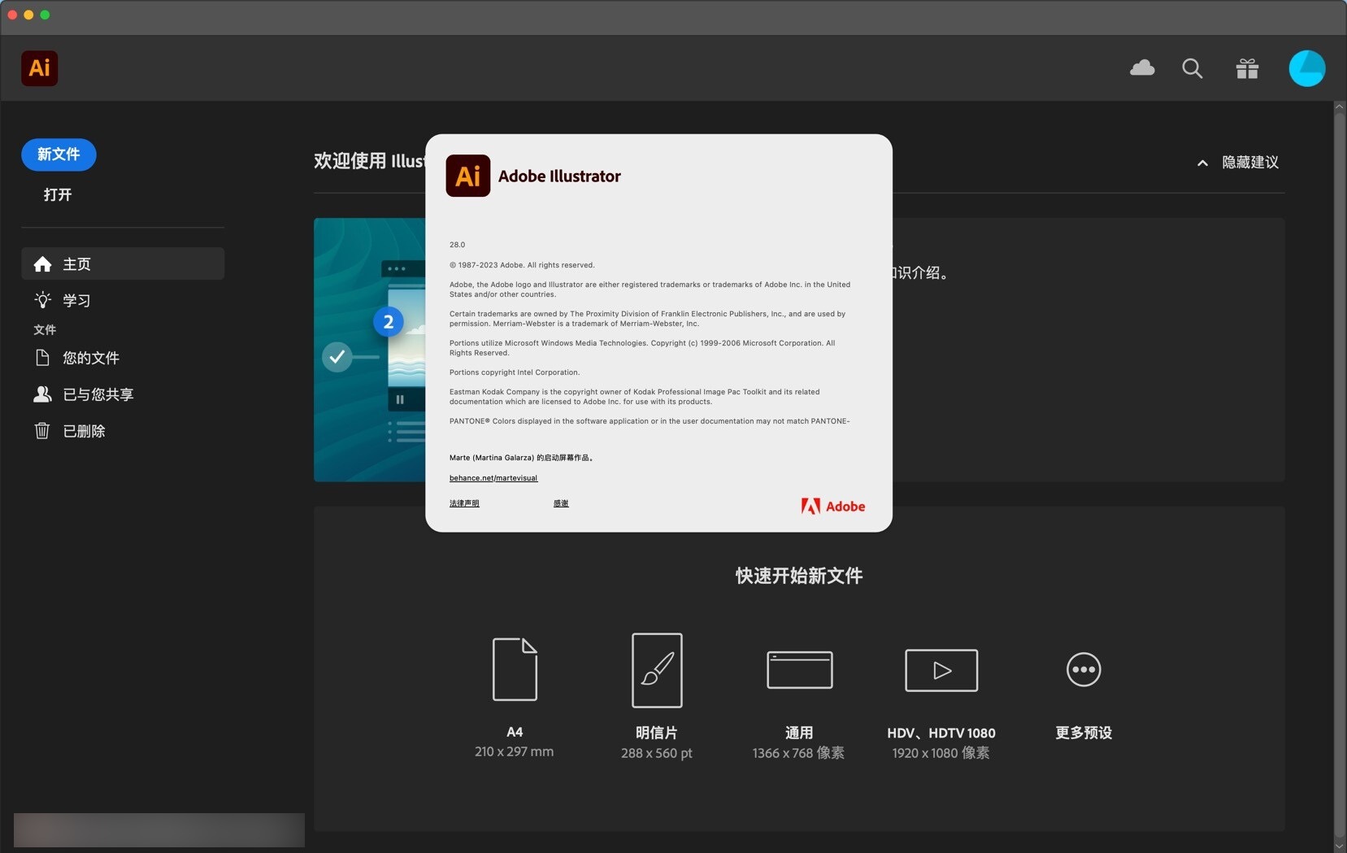
Task: Open the 感谢 credits link
Action: coord(561,503)
